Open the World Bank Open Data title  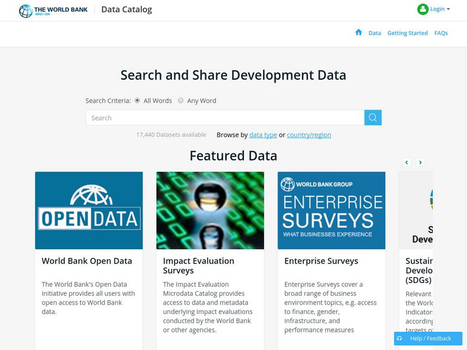coord(86,261)
